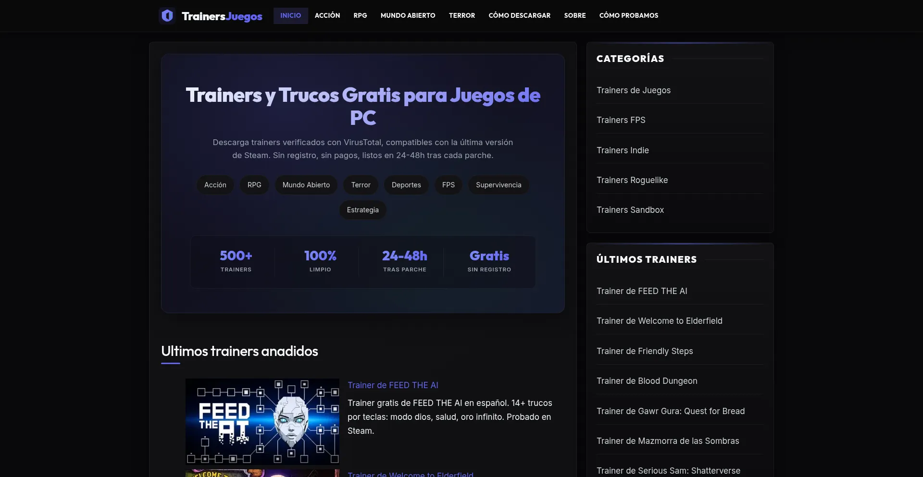Click the CATEGORÍAS sidebar heading
Image resolution: width=923 pixels, height=477 pixels.
pyautogui.click(x=630, y=59)
